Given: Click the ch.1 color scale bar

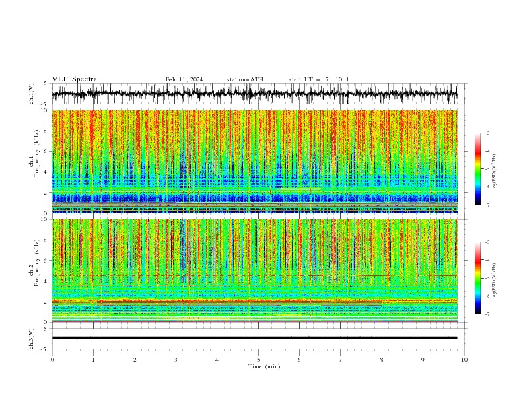Looking at the screenshot, I should (478, 169).
